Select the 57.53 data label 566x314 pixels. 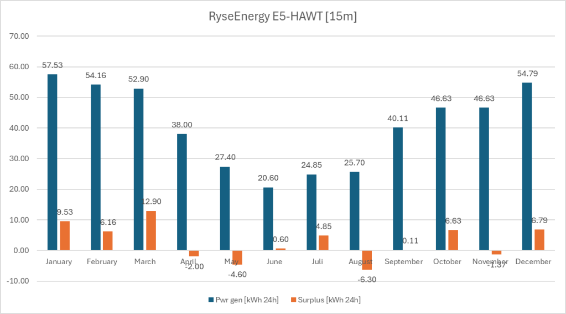53,65
